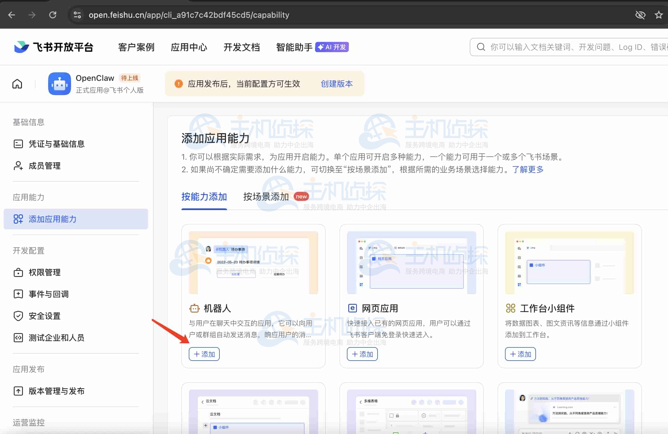Go back with the browser back arrow
Viewport: 668px width, 434px height.
coord(12,15)
